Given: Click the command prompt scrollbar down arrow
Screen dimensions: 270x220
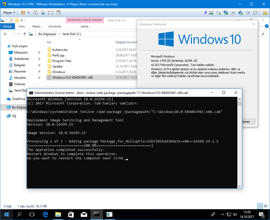Looking at the screenshot, I should point(239,186).
